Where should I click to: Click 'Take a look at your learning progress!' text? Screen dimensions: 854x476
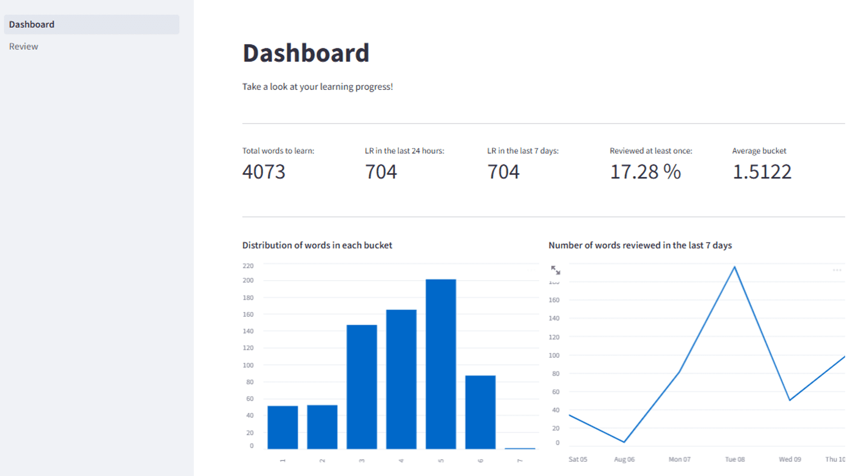click(317, 87)
